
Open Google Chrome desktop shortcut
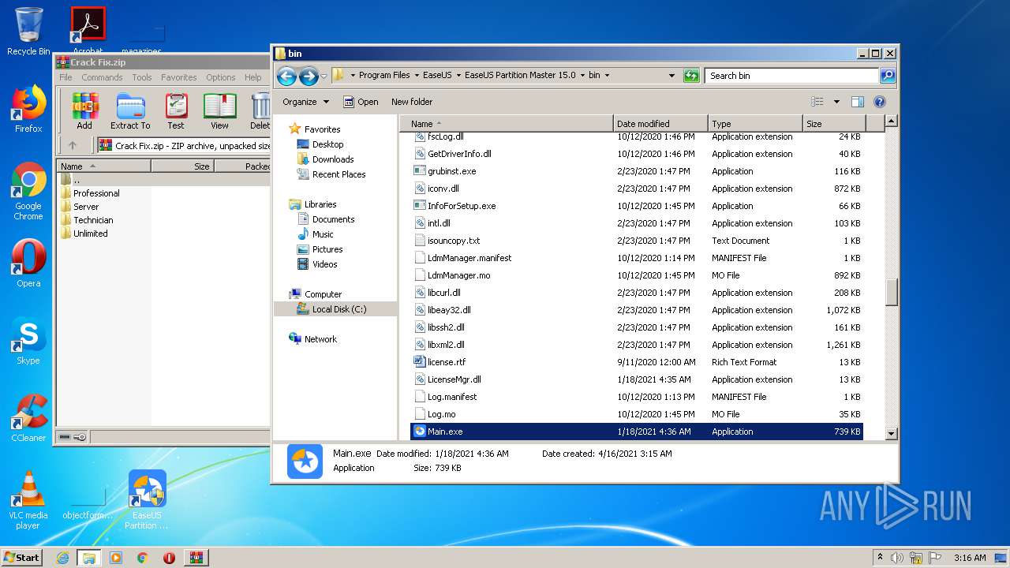coord(28,192)
